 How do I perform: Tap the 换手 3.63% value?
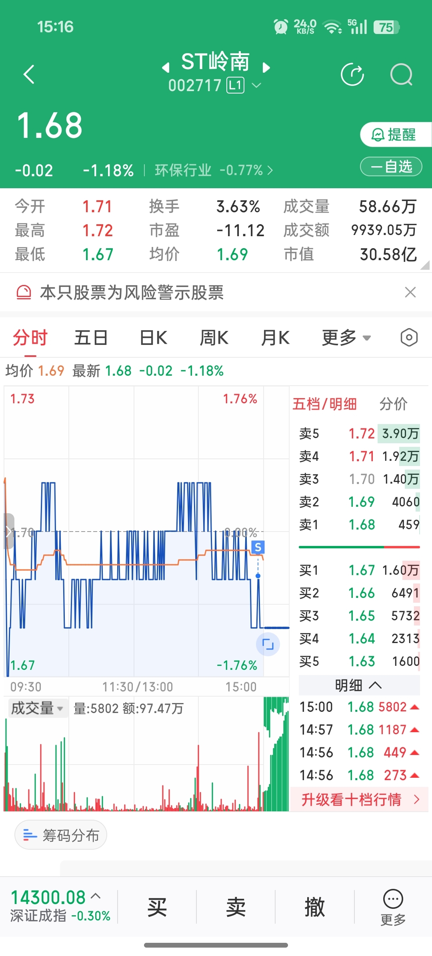[x=238, y=207]
